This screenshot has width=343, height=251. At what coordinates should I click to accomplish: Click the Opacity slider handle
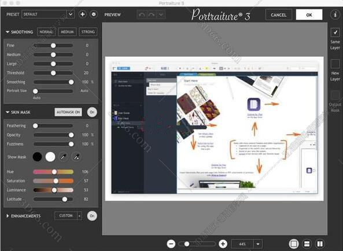pyautogui.click(x=71, y=135)
